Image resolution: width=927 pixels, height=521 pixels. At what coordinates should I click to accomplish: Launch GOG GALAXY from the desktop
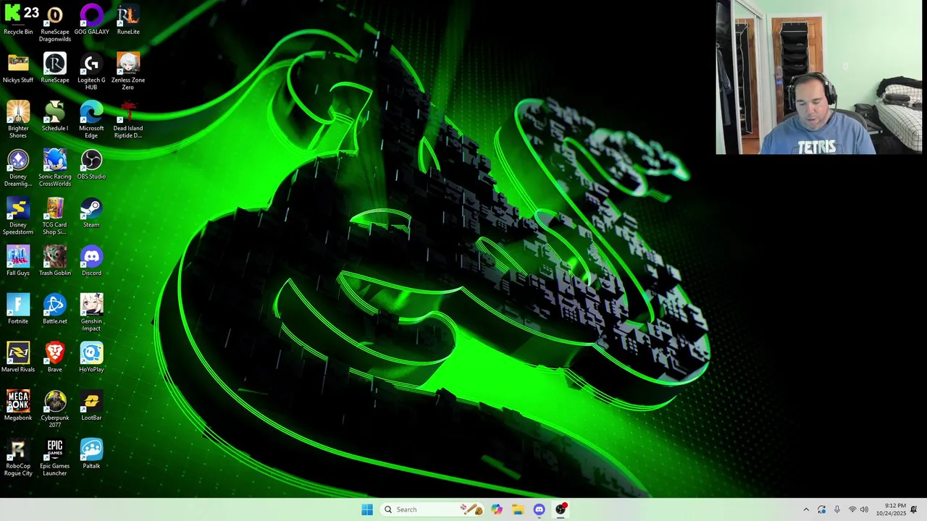pos(91,20)
